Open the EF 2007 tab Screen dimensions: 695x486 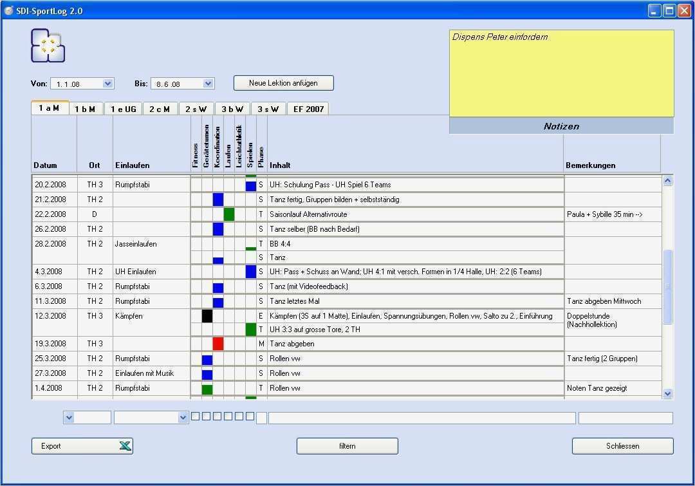click(x=307, y=109)
